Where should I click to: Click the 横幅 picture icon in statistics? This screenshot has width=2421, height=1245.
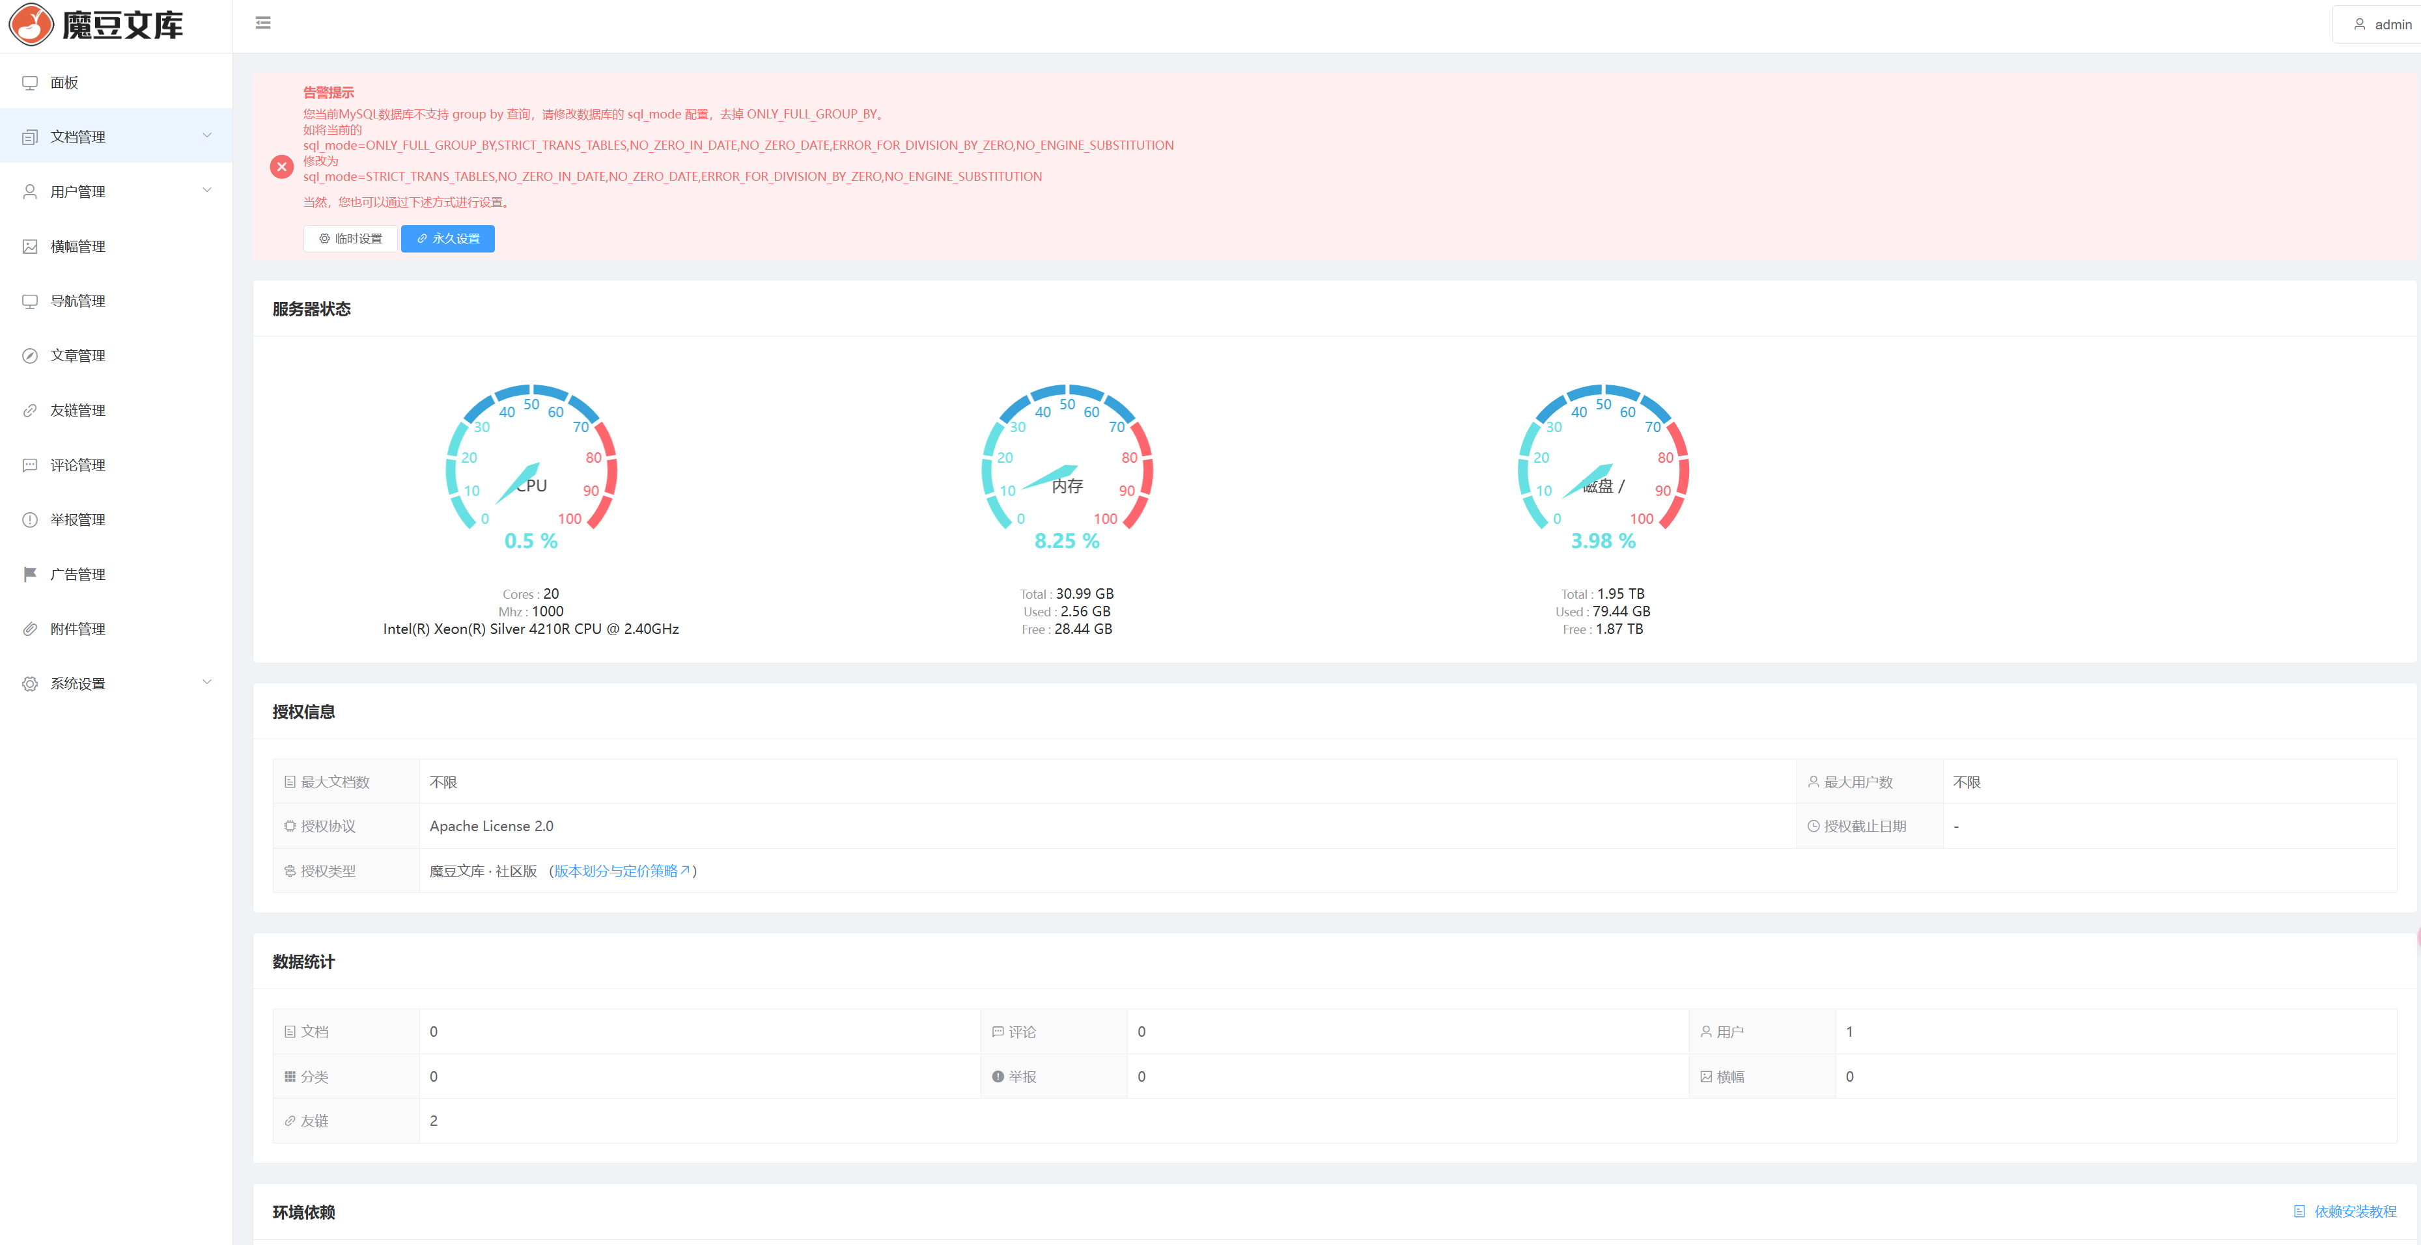pos(1706,1076)
